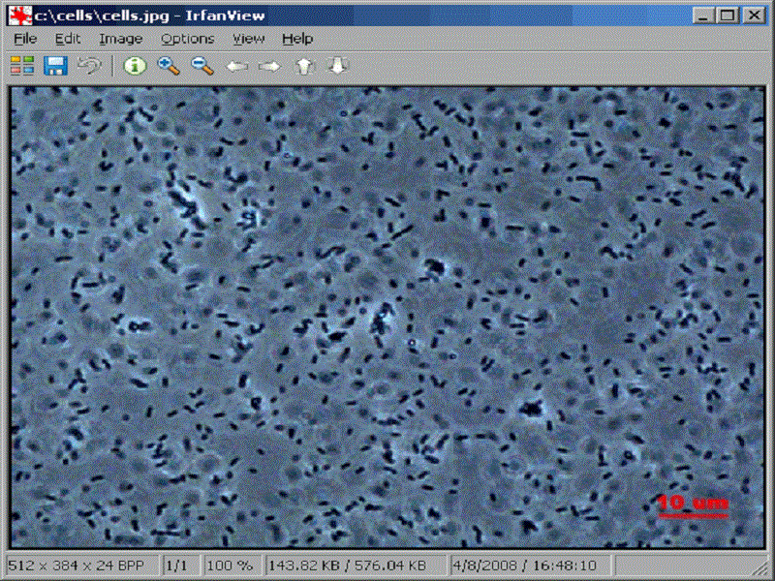
Task: Open the Edit menu
Action: coord(67,38)
